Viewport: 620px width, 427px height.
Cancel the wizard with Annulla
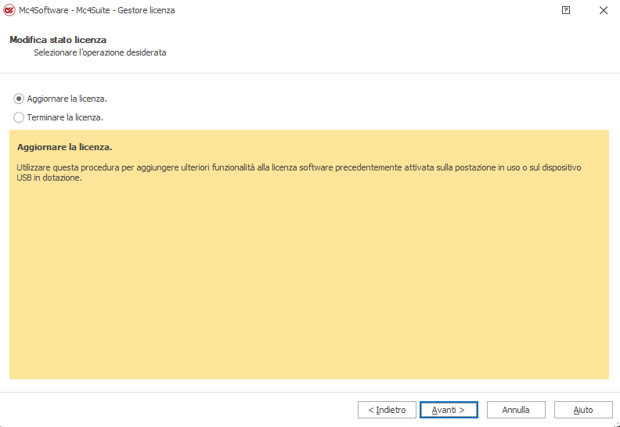(516, 410)
